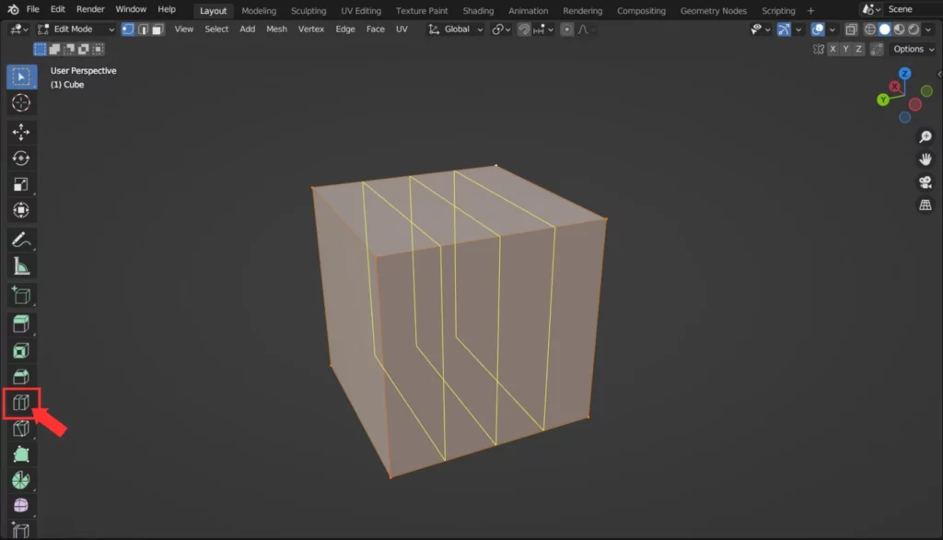Toggle Y axis mesh mirror
This screenshot has height=540, width=943.
[x=845, y=50]
